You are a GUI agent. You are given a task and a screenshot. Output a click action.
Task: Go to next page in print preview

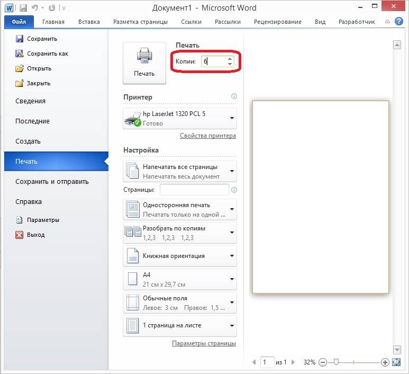(x=293, y=362)
